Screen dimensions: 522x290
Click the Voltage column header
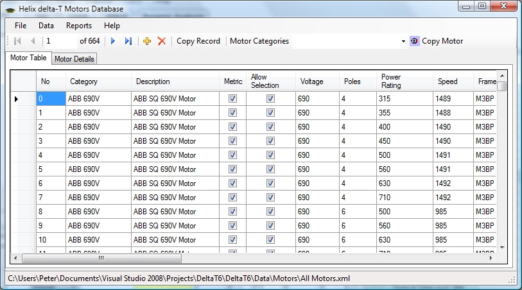[x=317, y=81]
